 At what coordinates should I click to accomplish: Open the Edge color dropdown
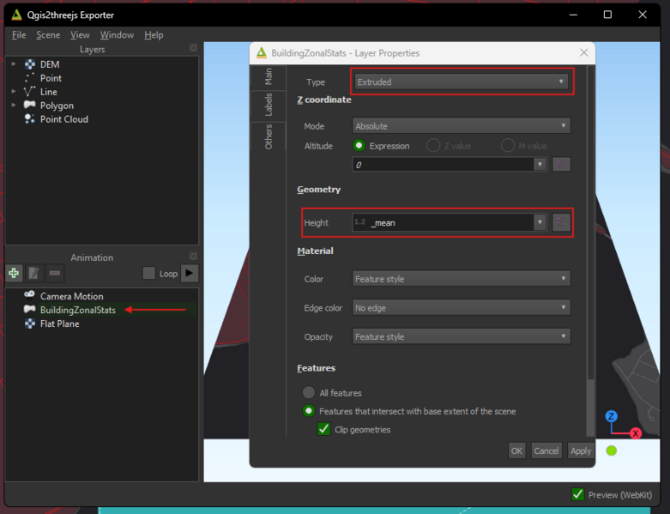(x=461, y=307)
